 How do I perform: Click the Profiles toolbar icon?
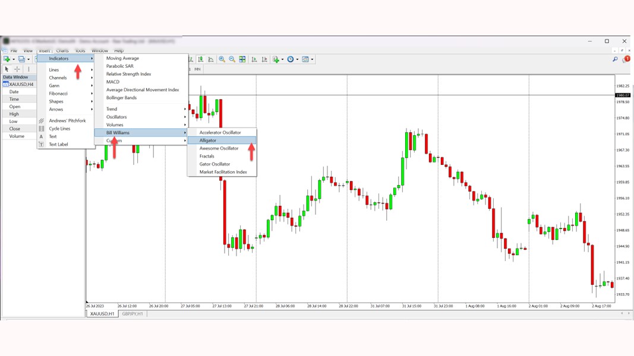[x=21, y=59]
